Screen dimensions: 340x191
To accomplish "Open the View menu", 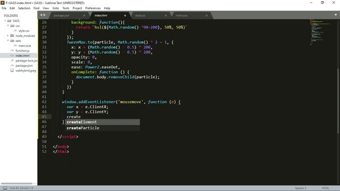I will point(46,8).
